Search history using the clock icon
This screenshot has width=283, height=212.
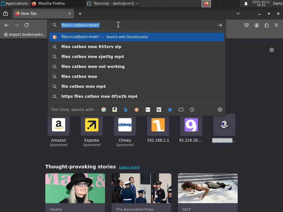pos(192,110)
